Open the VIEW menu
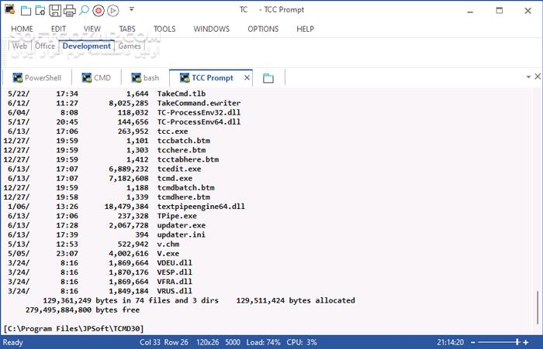The image size is (543, 349). coord(92,29)
